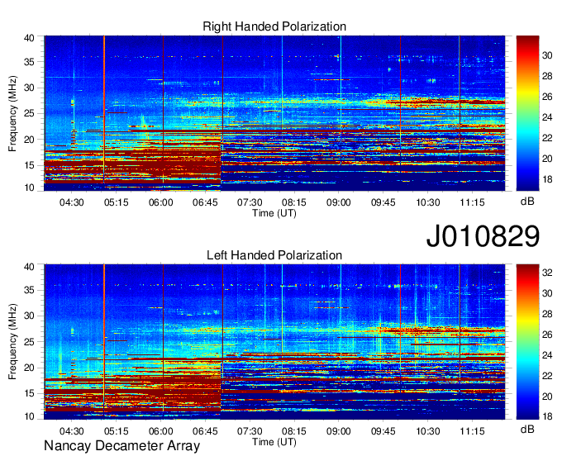Screen dimensions: 562x456
Task: Click 'Time (UT)' axis label of Left Handed plot
Action: (x=274, y=442)
